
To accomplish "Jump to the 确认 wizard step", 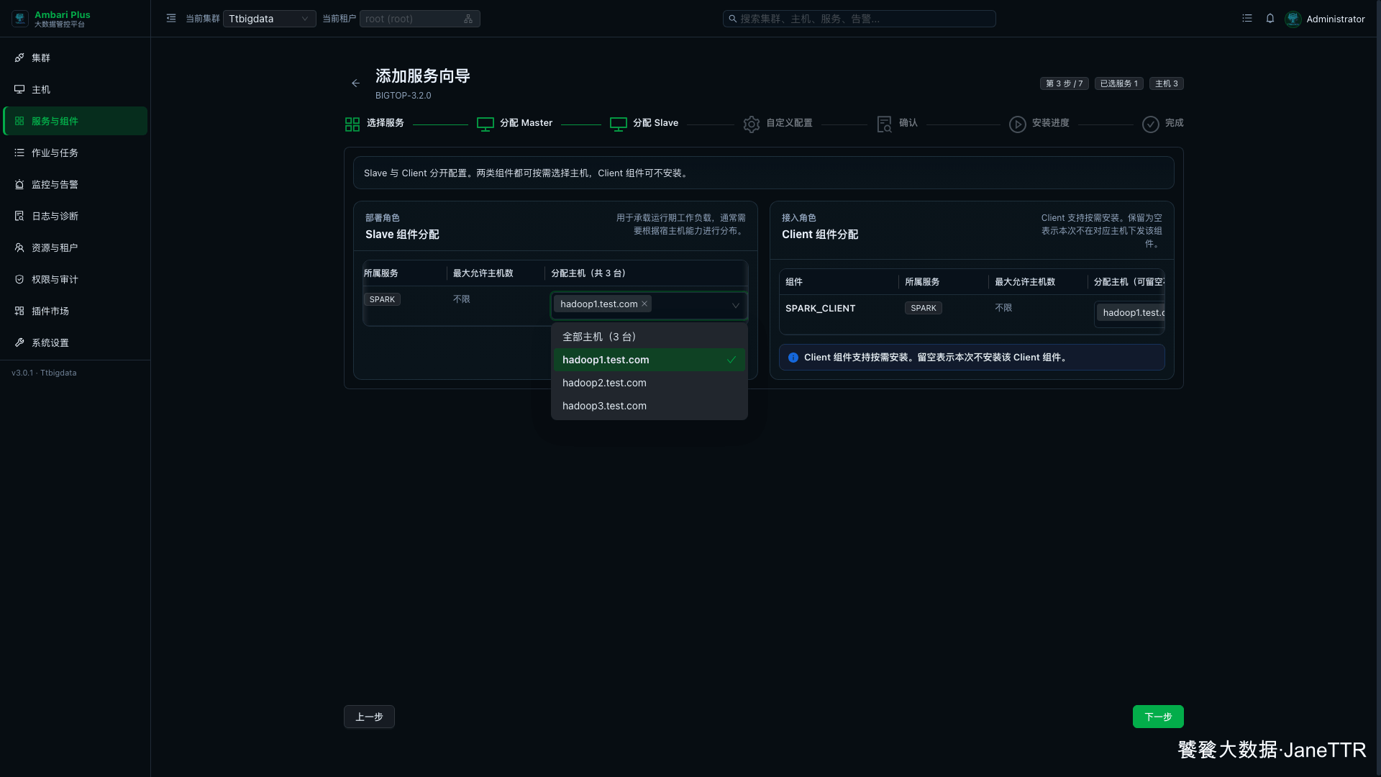I will (x=897, y=124).
